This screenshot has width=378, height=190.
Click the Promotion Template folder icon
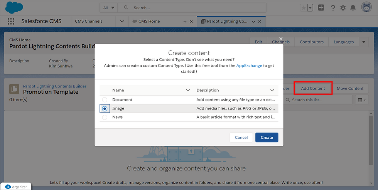click(x=14, y=89)
